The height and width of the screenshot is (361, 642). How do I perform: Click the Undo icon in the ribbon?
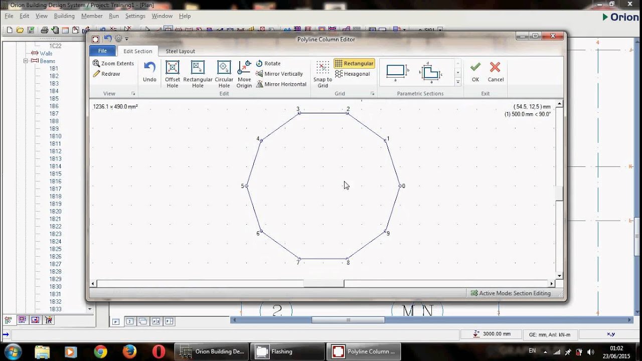click(x=149, y=72)
